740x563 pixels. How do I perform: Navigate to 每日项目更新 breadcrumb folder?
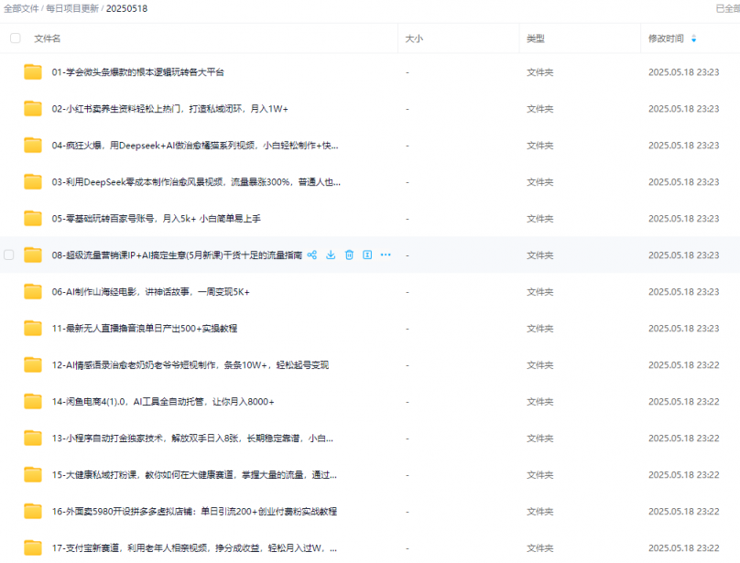72,8
